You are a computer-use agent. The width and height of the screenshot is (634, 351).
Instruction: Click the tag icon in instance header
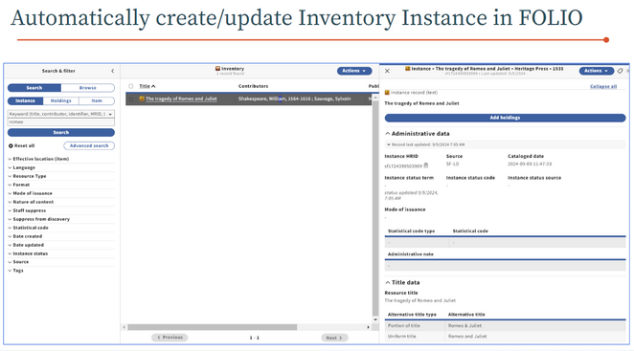click(x=620, y=71)
